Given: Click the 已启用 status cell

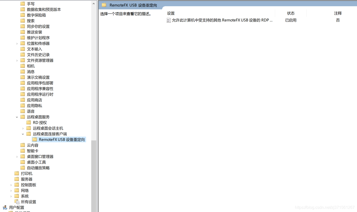Looking at the screenshot, I should pyautogui.click(x=291, y=20).
